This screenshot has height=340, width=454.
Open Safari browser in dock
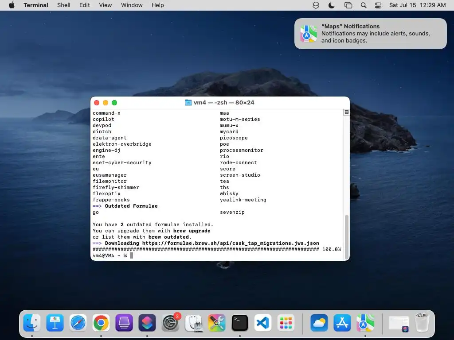78,322
